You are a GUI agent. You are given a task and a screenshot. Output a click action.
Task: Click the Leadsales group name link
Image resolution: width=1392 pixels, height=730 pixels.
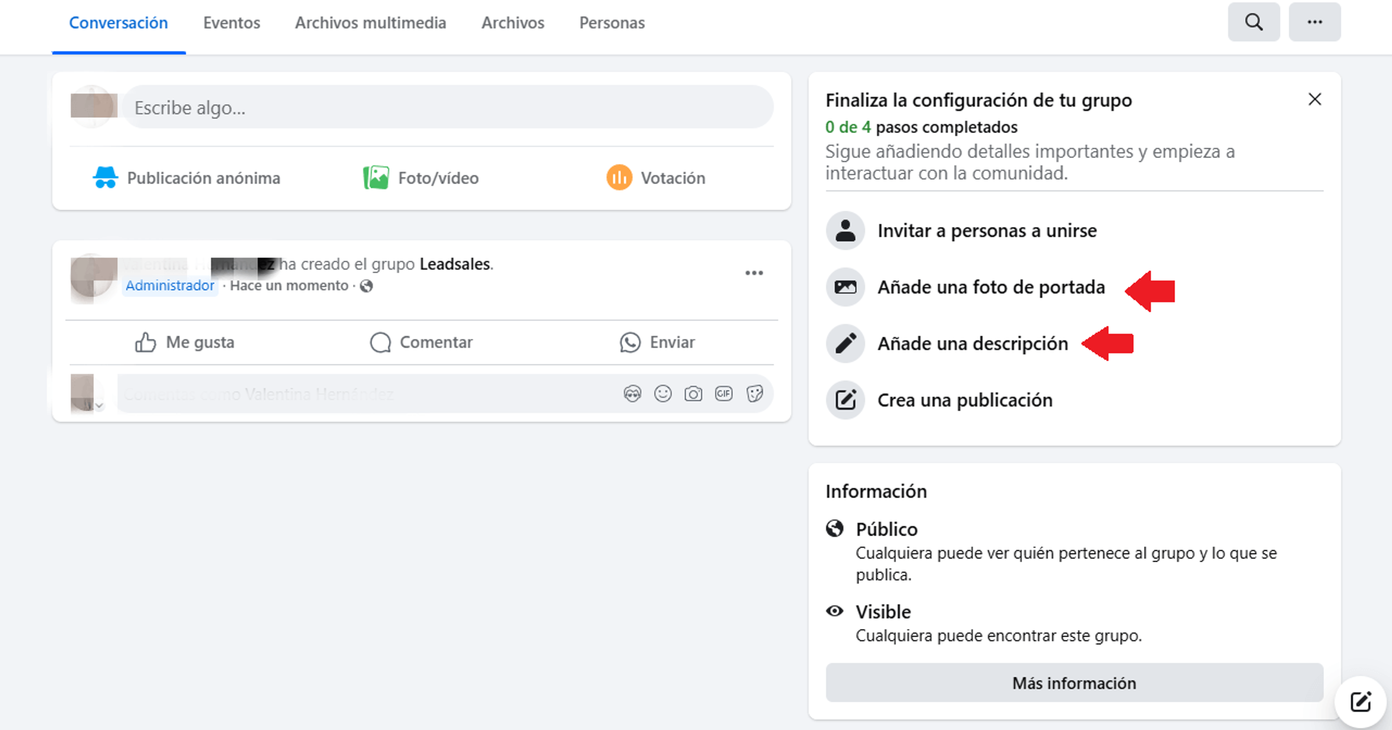point(455,264)
